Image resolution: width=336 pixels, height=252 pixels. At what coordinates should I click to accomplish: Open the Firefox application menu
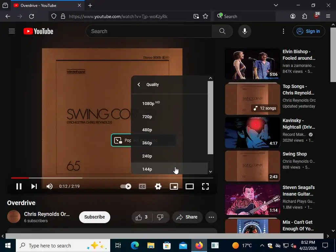tap(328, 16)
